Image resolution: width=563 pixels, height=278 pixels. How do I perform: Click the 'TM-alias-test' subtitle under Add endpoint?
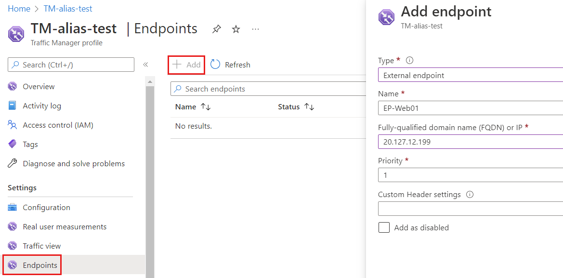pos(421,26)
